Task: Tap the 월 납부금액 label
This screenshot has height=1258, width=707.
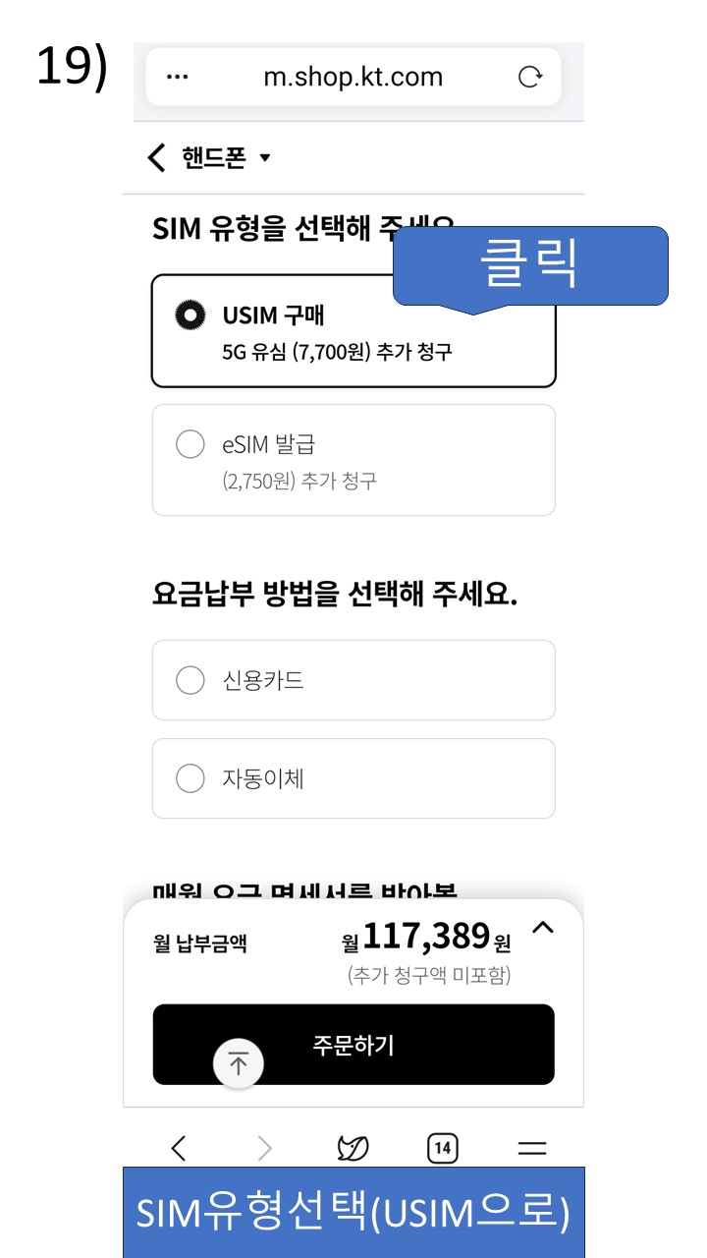Action: point(200,943)
